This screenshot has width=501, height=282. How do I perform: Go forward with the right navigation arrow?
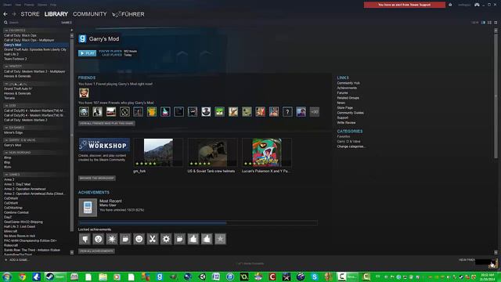coord(14,14)
